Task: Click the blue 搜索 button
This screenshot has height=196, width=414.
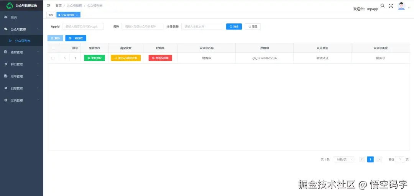Action: tap(234, 26)
